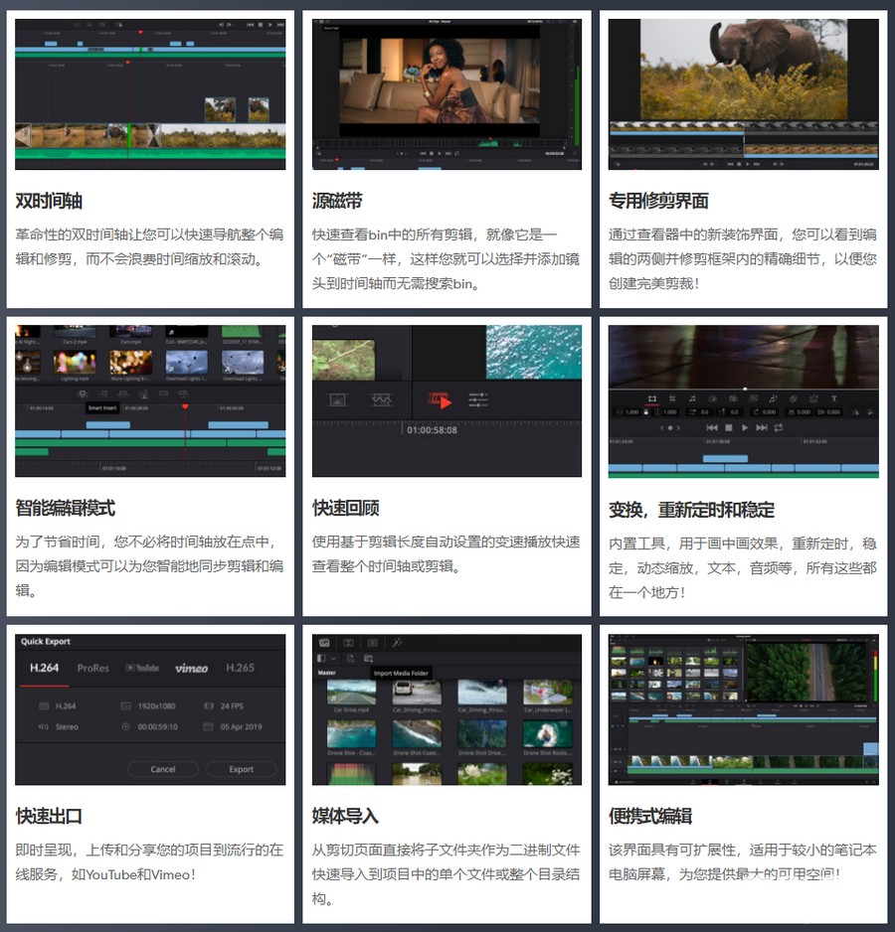Click play in transform card playback controls
Screen dimensions: 895x932
[x=745, y=428]
